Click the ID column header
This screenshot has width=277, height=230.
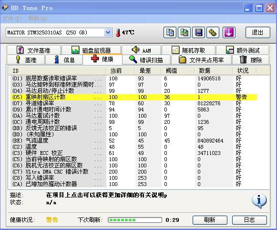[x=57, y=71]
